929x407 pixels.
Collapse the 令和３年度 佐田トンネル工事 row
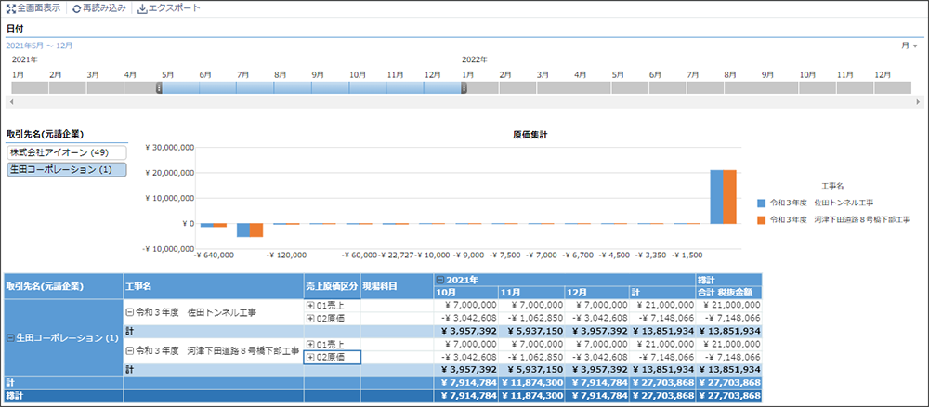(130, 311)
